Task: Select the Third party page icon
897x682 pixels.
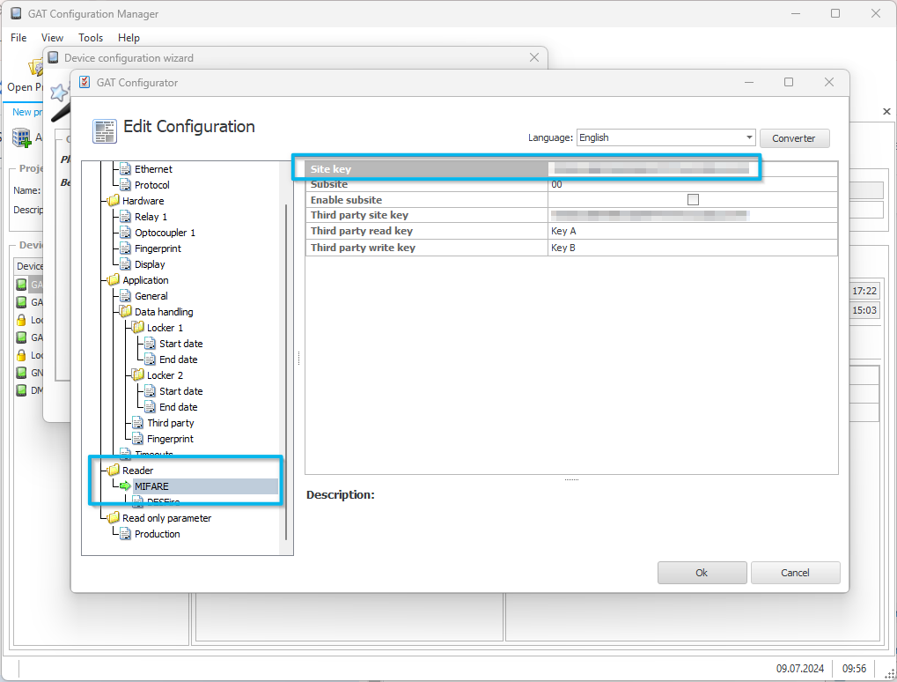Action: (138, 423)
